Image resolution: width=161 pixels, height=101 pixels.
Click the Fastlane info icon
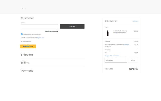pyautogui.click(x=57, y=32)
